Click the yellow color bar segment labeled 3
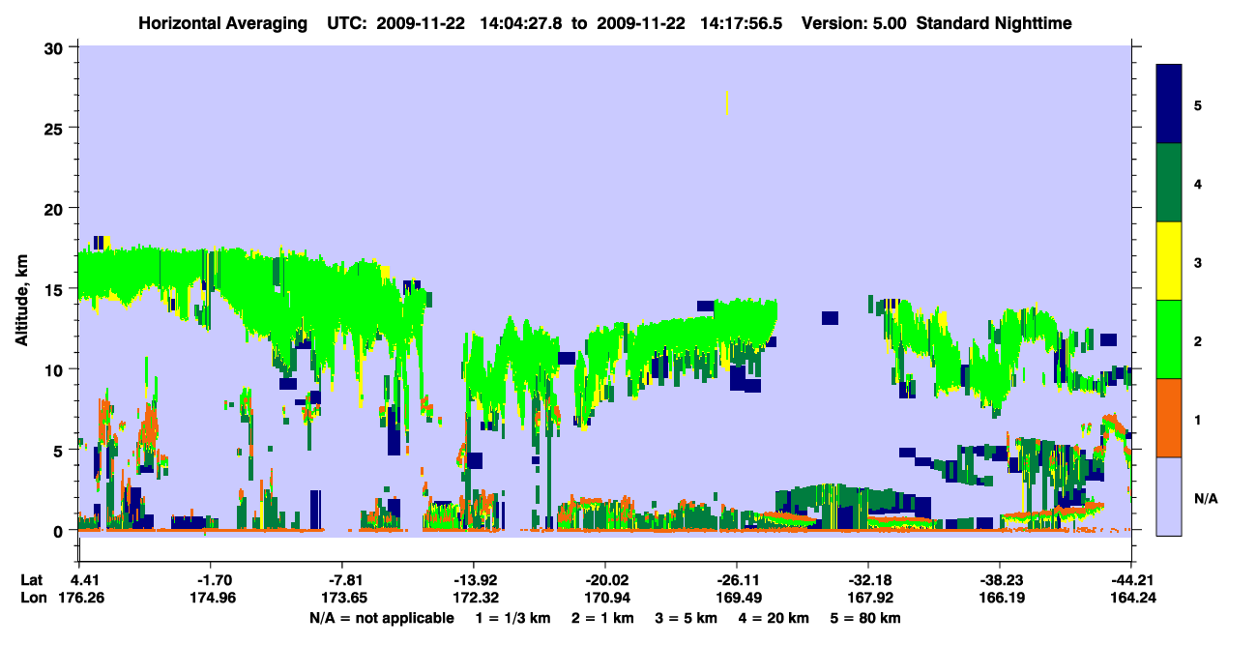1257x645 pixels. point(1169,261)
